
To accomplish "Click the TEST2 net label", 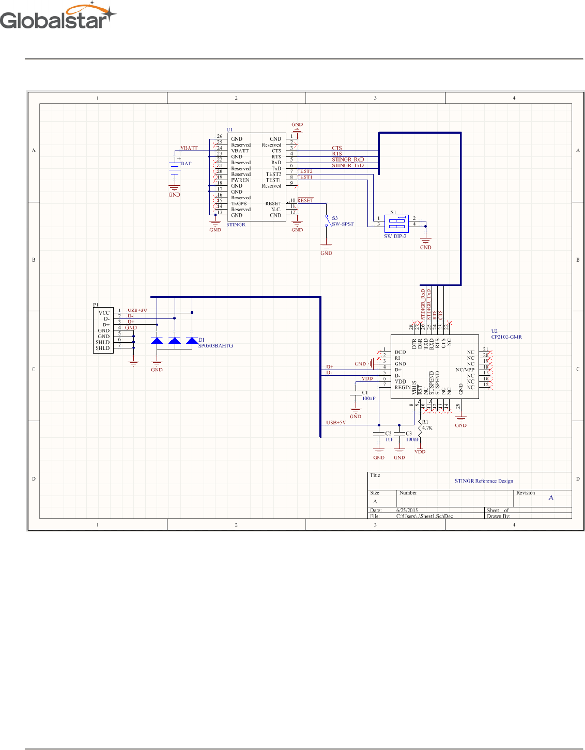I will coord(305,171).
